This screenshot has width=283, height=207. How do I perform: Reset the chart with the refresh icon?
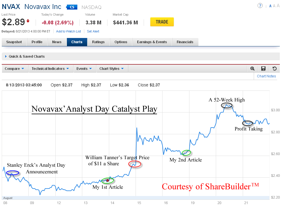tap(275, 69)
